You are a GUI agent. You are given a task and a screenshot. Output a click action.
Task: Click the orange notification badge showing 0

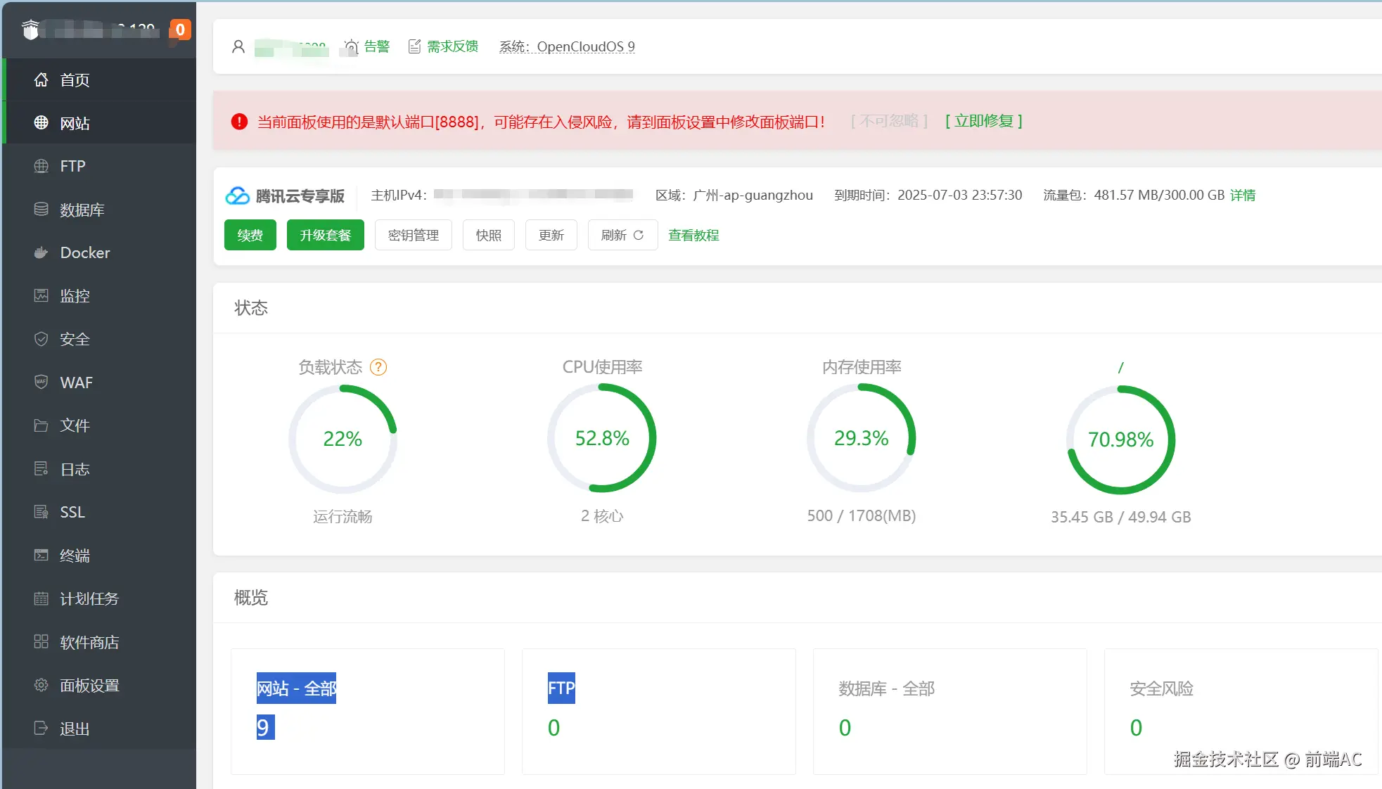point(180,30)
